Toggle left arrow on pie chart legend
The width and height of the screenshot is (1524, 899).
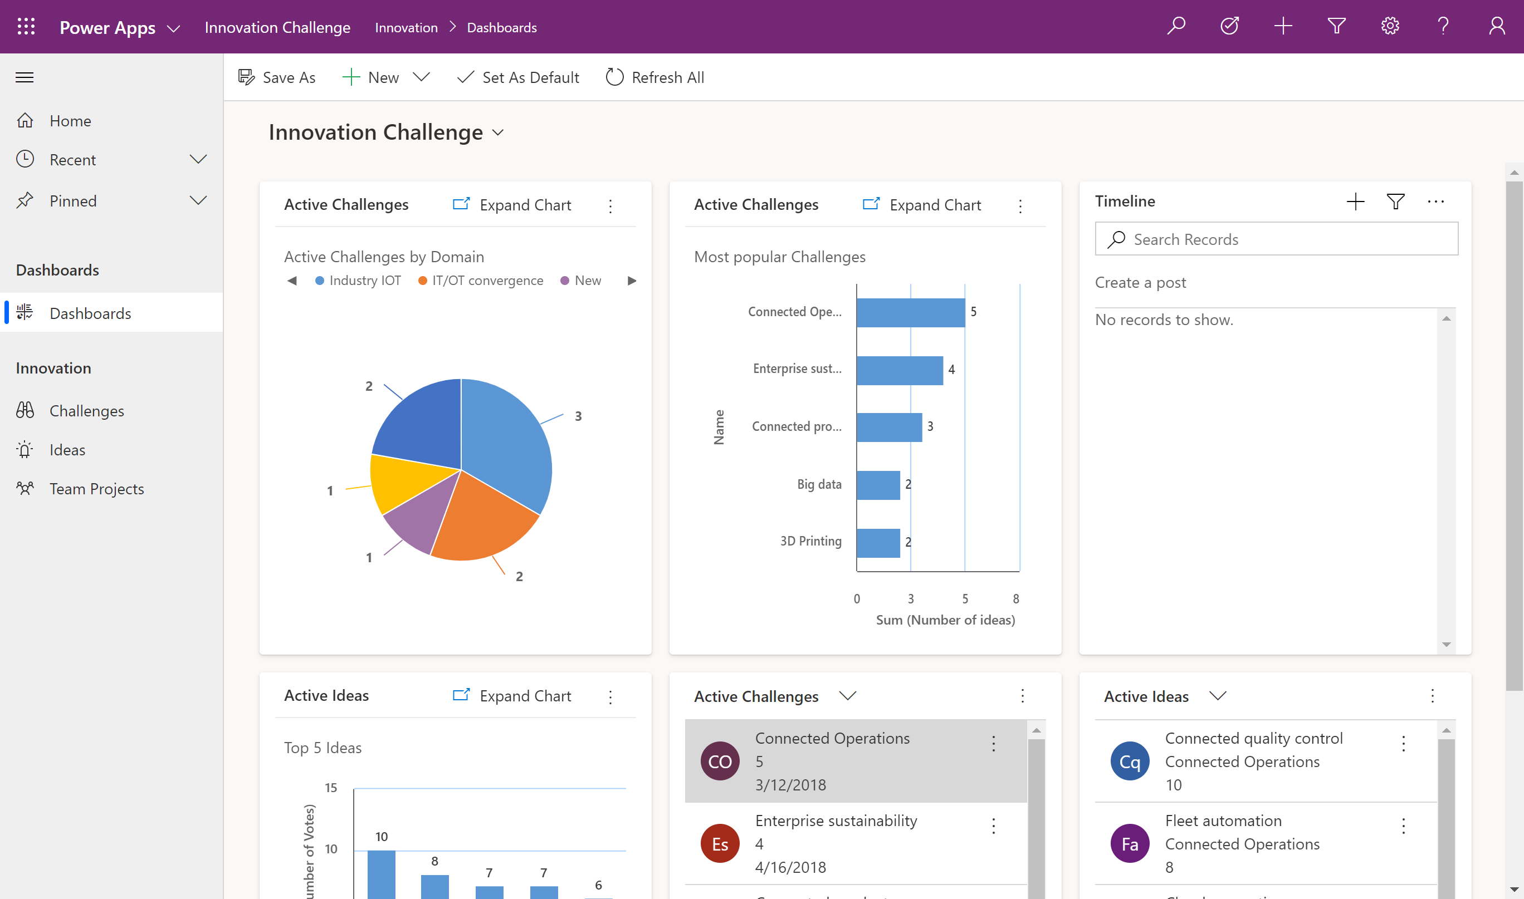point(288,281)
